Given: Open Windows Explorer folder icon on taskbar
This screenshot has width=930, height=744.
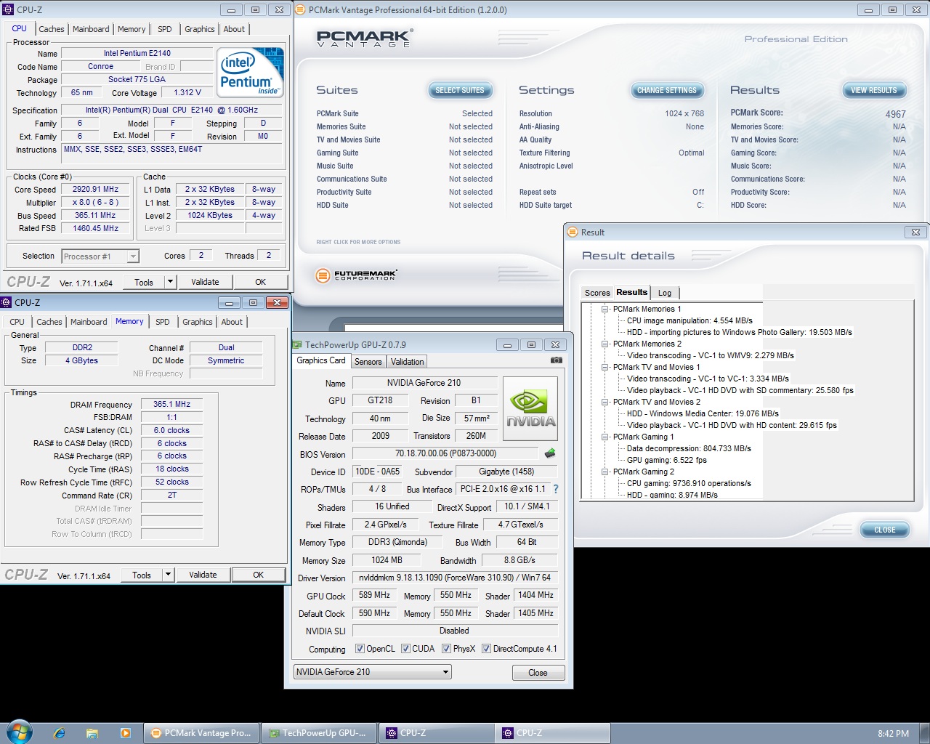Looking at the screenshot, I should (x=92, y=733).
